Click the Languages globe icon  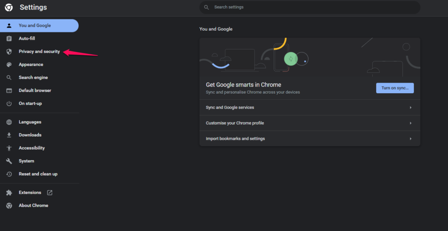[9, 122]
